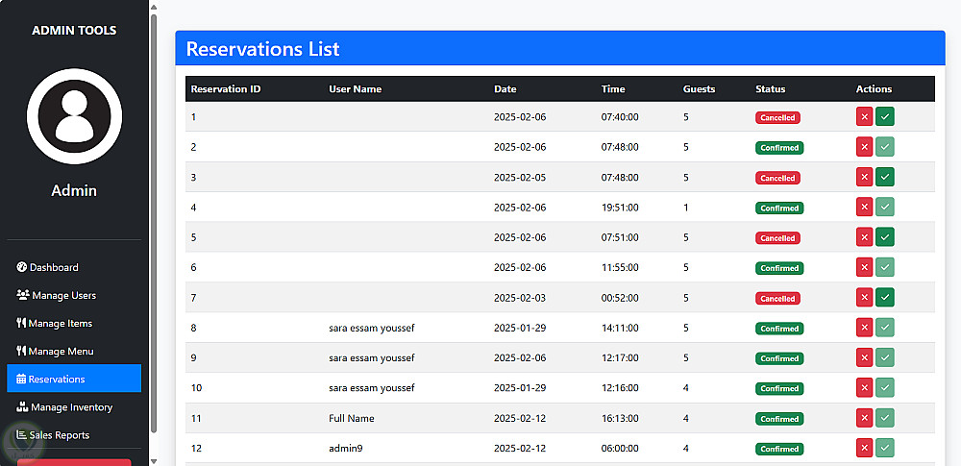Cancel reservation 4 with red X icon
The width and height of the screenshot is (961, 466).
tap(864, 208)
